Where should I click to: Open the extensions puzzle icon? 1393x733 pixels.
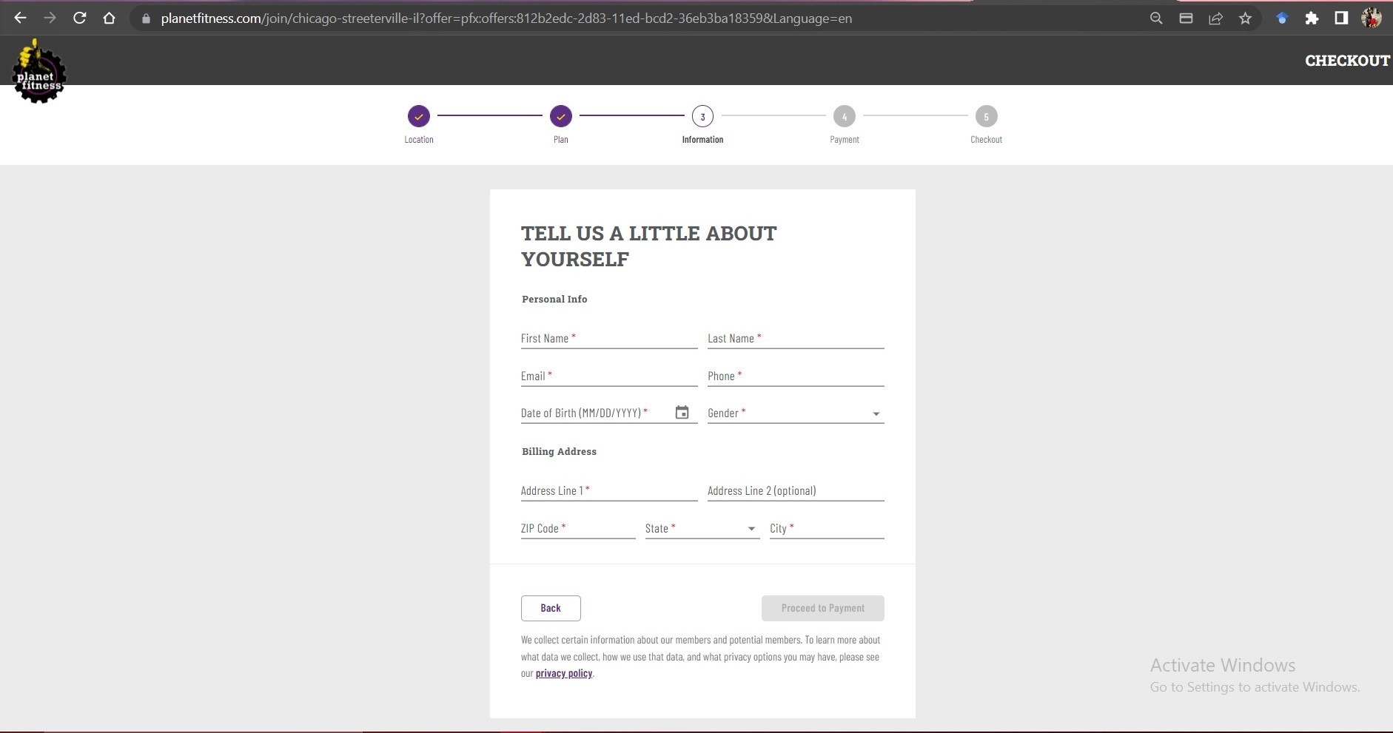[x=1312, y=18]
